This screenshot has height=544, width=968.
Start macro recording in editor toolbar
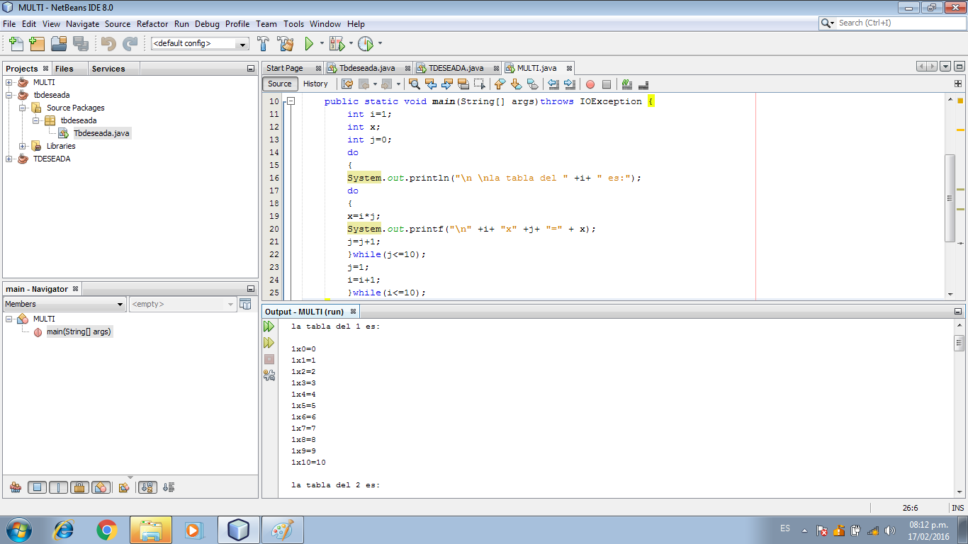tap(589, 84)
